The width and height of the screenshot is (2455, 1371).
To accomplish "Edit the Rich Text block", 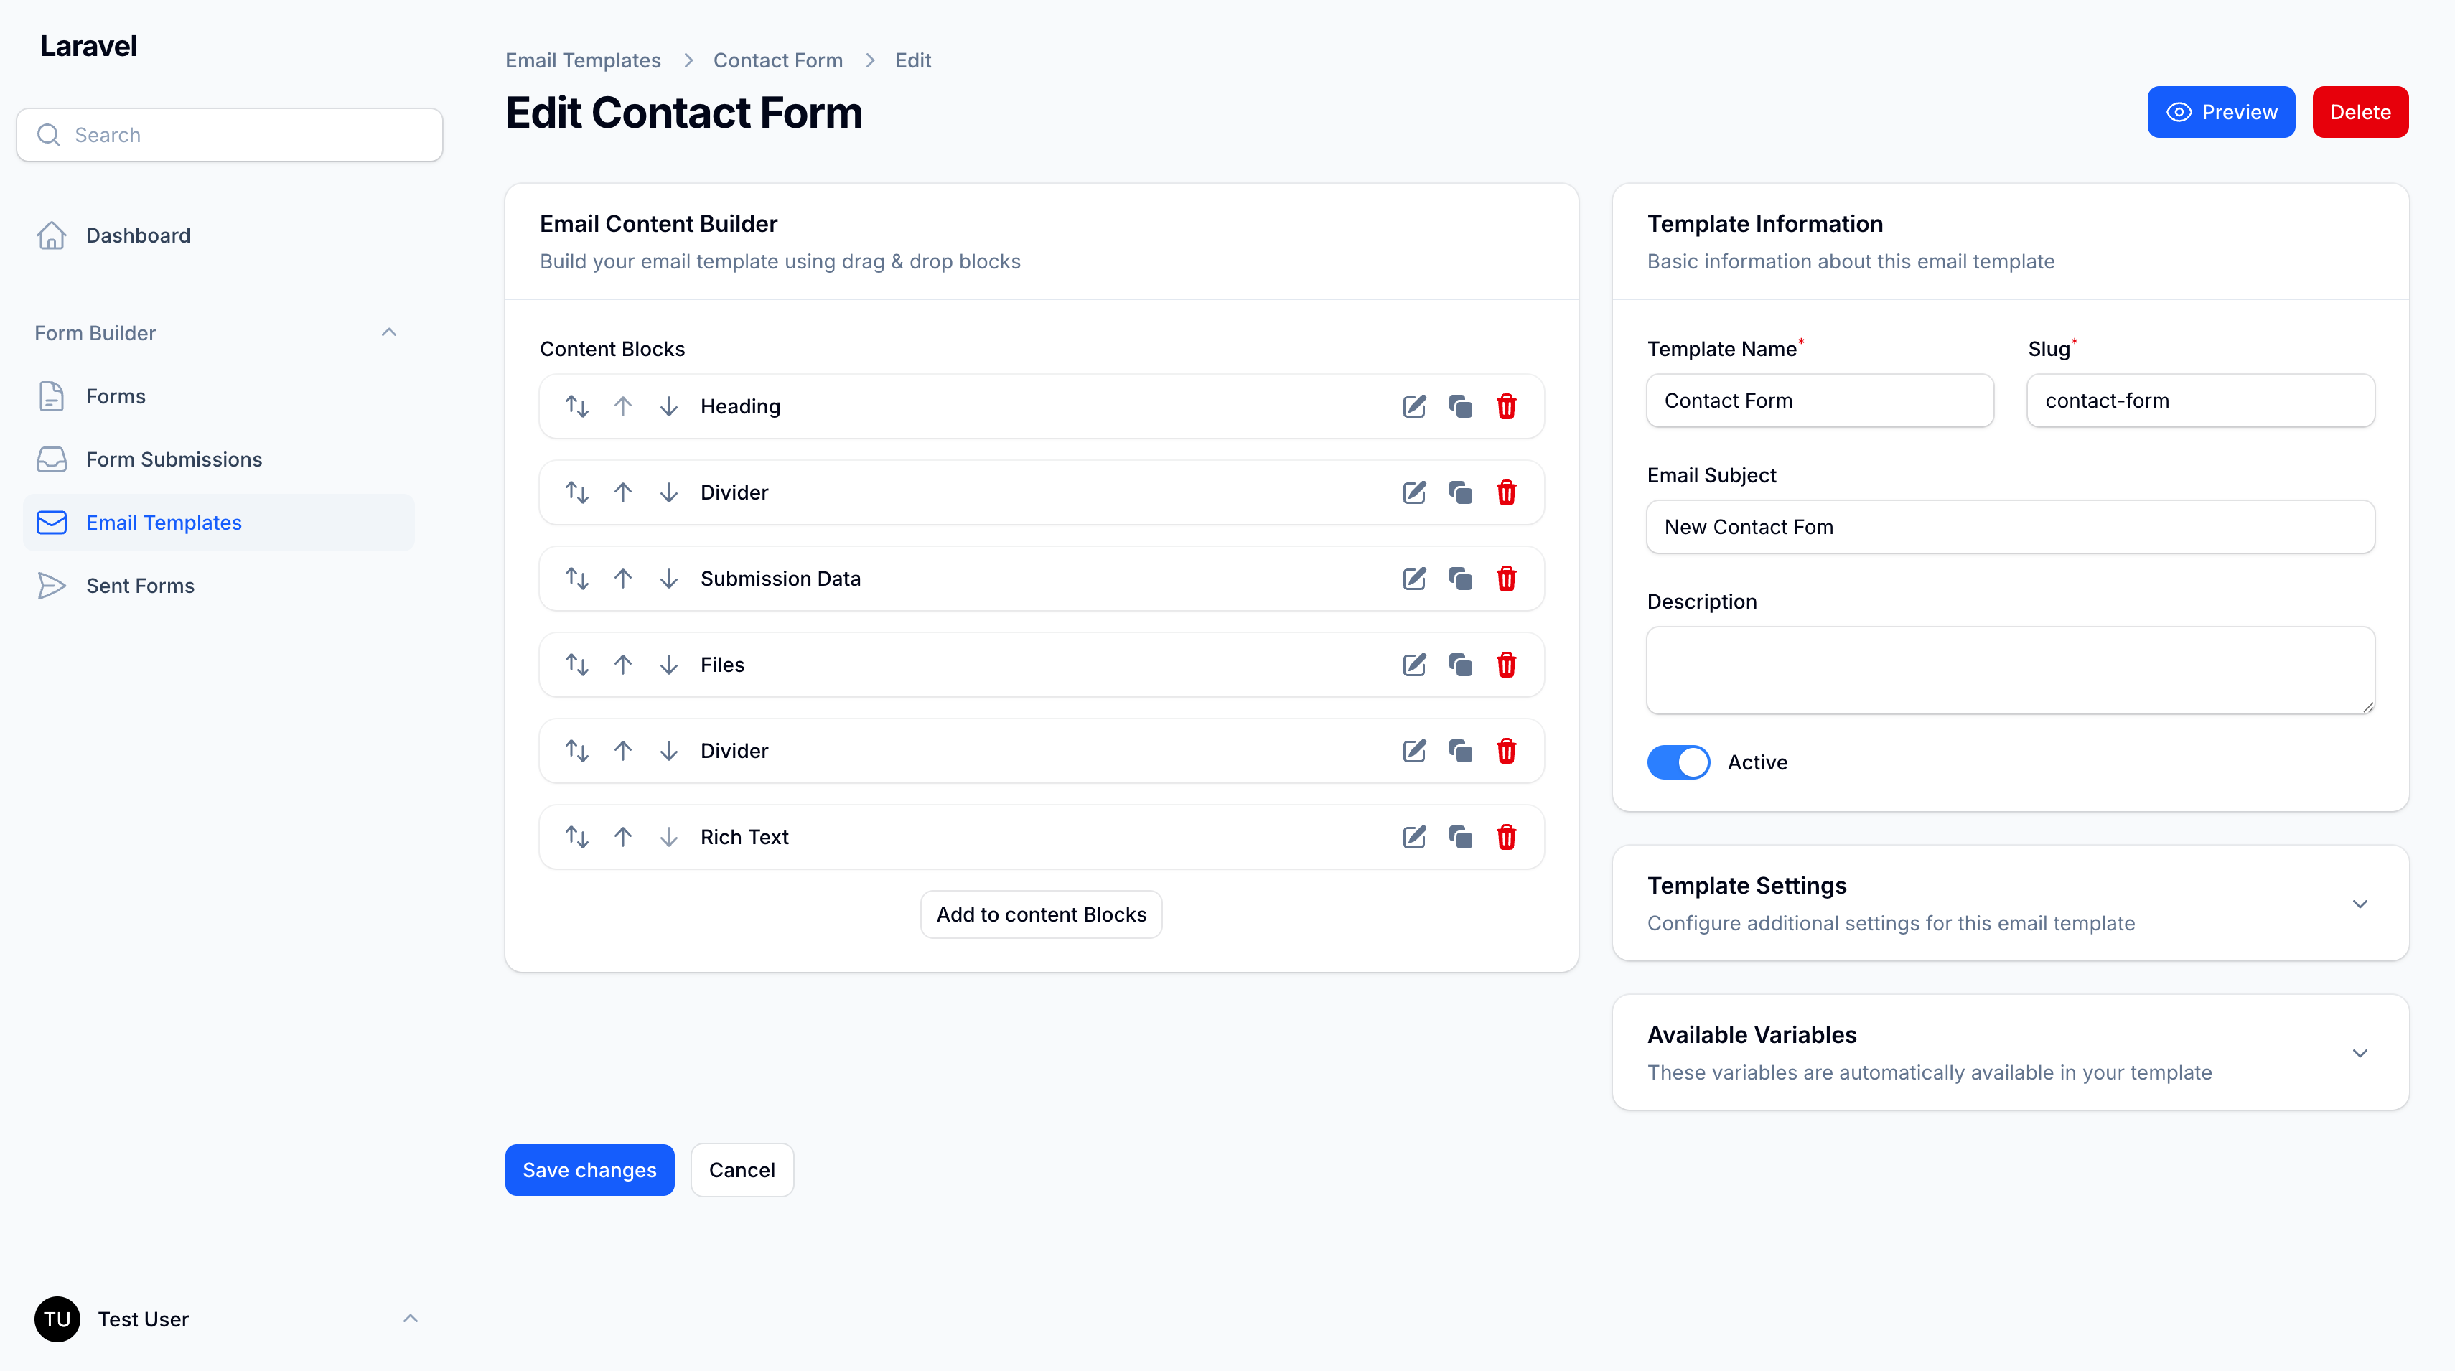I will point(1414,836).
